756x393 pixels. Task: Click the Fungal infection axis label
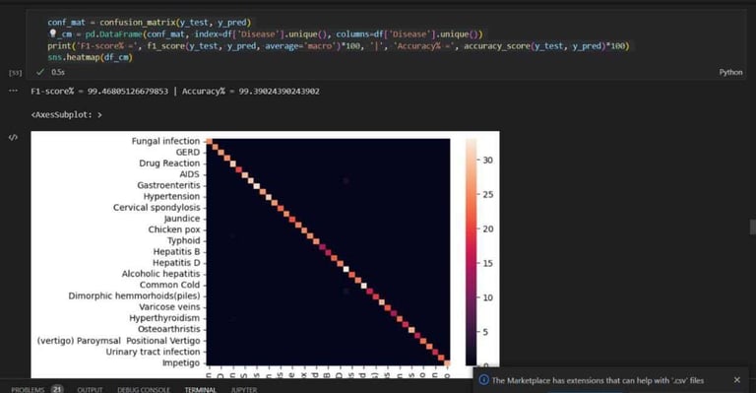165,141
